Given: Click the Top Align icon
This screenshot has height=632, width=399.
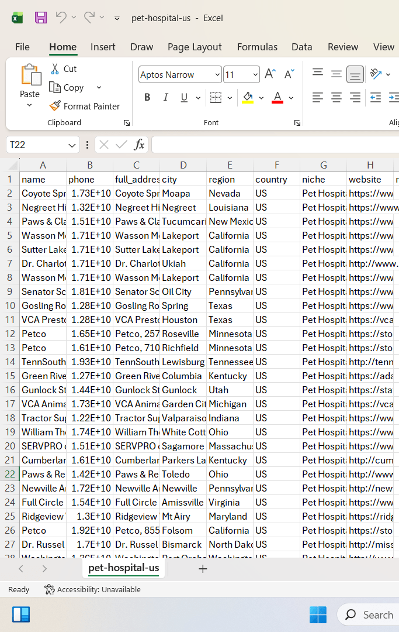Looking at the screenshot, I should coord(318,74).
